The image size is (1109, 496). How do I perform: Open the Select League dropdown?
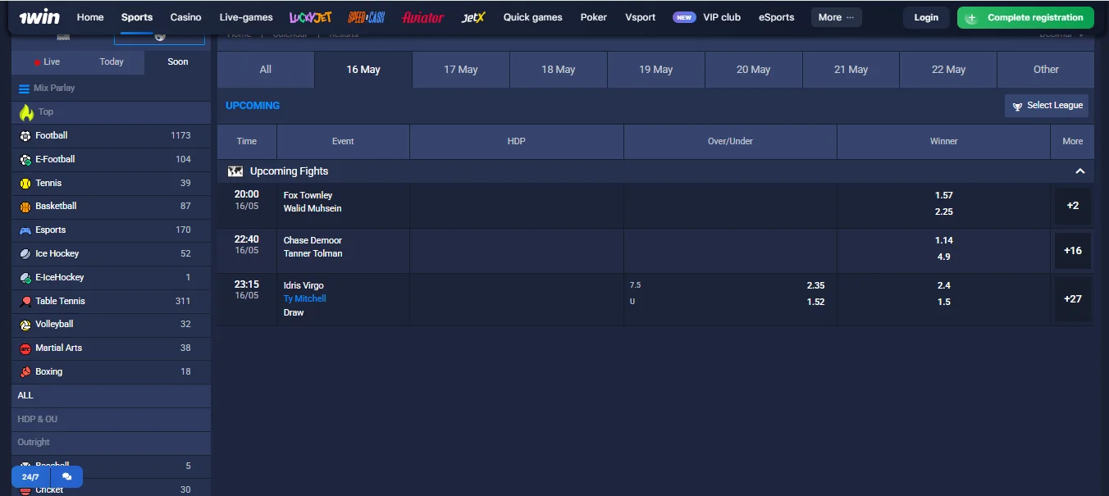[1047, 106]
